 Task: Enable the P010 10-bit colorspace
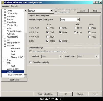75,28
